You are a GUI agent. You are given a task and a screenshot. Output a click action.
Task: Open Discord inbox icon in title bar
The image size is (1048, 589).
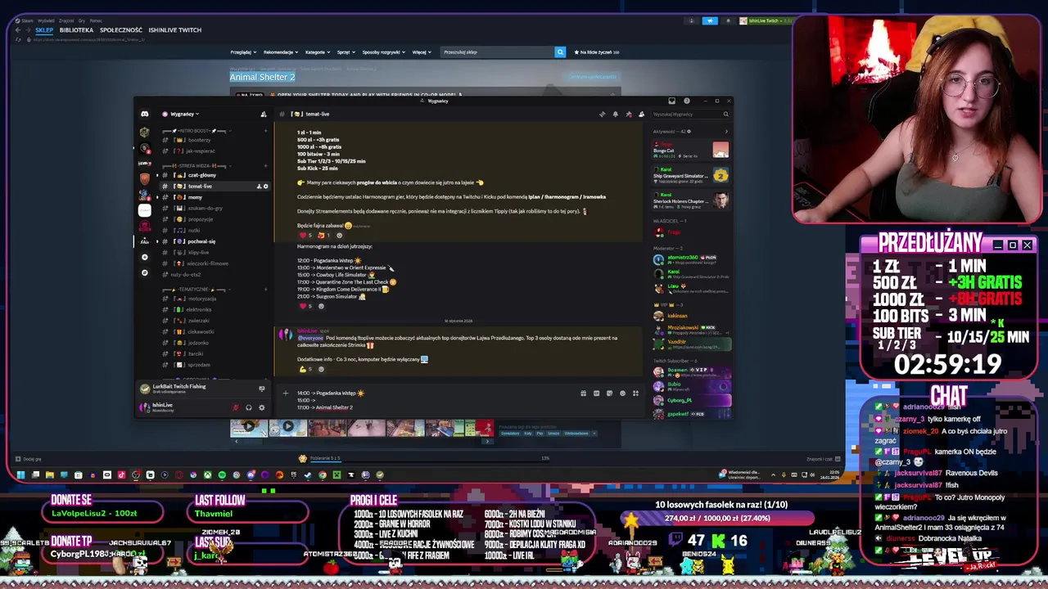tap(672, 101)
